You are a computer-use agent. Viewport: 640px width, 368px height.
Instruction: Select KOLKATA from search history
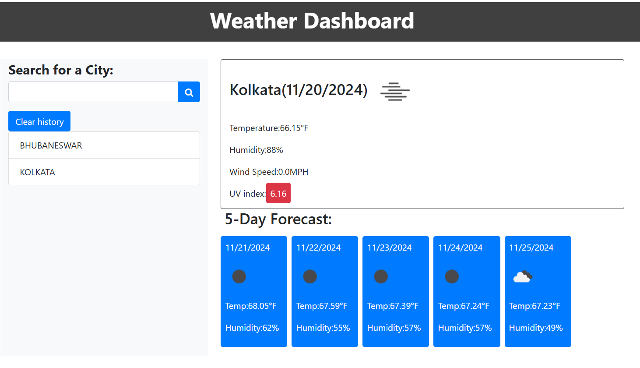(104, 172)
